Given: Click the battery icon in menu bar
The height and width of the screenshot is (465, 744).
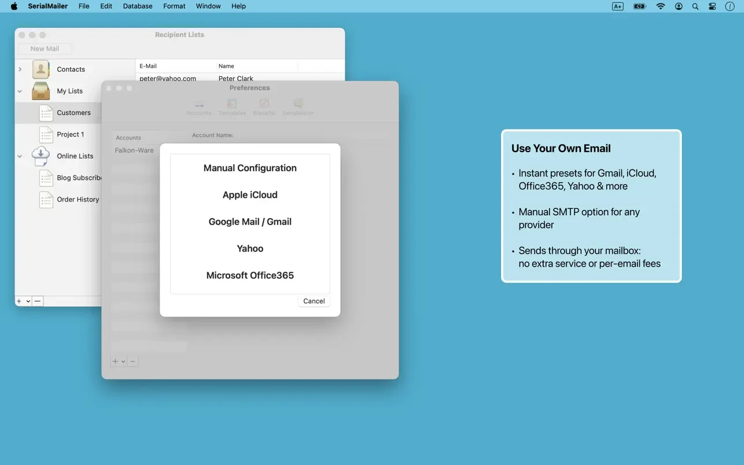Looking at the screenshot, I should click(639, 6).
